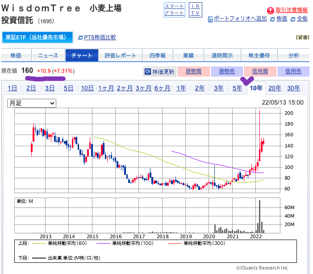Open PTS株価比較 link
This screenshot has width=313, height=274.
100,38
